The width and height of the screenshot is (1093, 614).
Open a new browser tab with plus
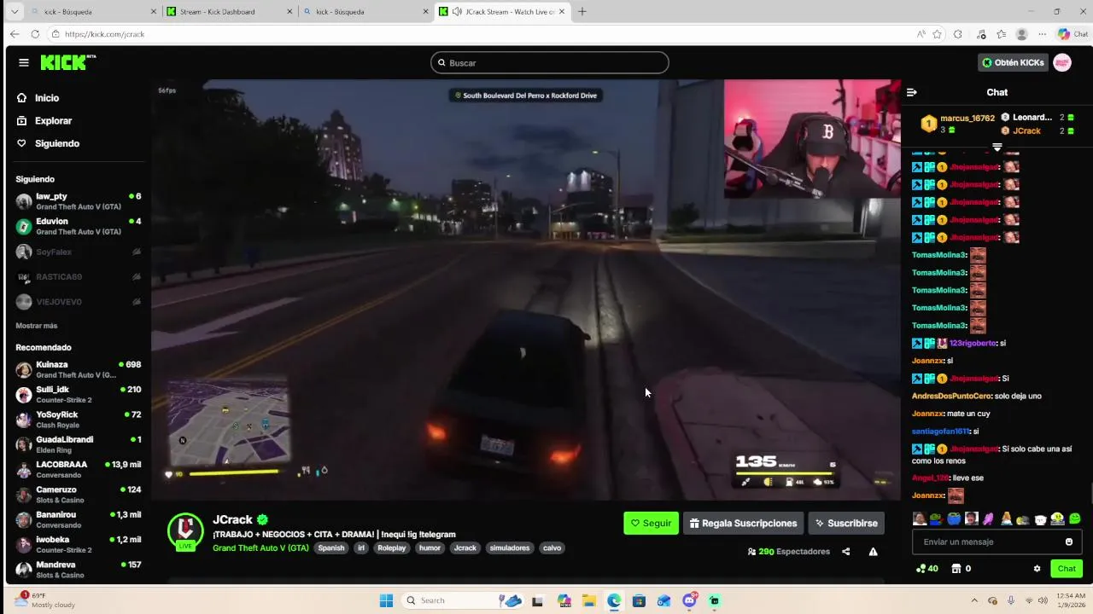click(582, 11)
